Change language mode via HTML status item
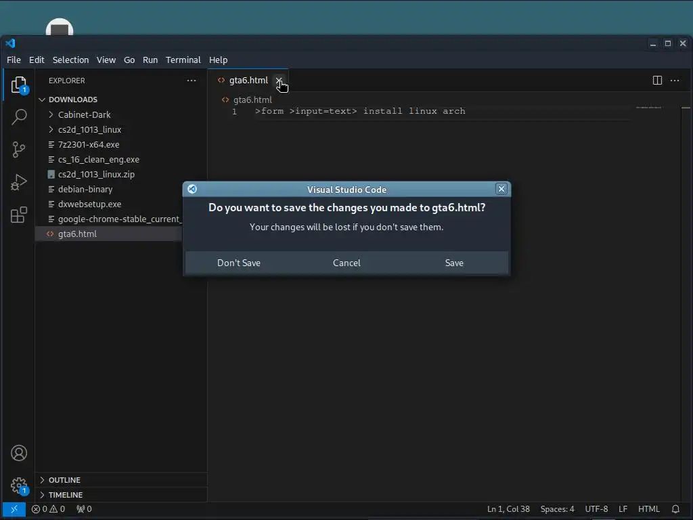The height and width of the screenshot is (520, 693). (649, 509)
